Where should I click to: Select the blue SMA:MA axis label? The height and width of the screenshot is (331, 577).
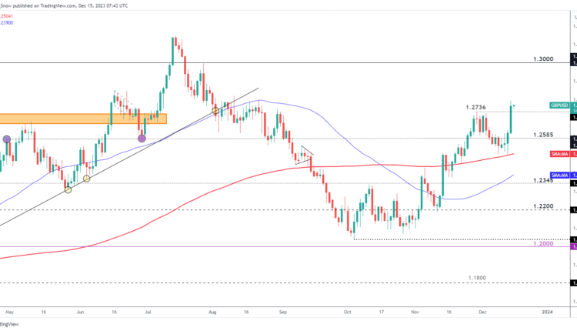559,176
